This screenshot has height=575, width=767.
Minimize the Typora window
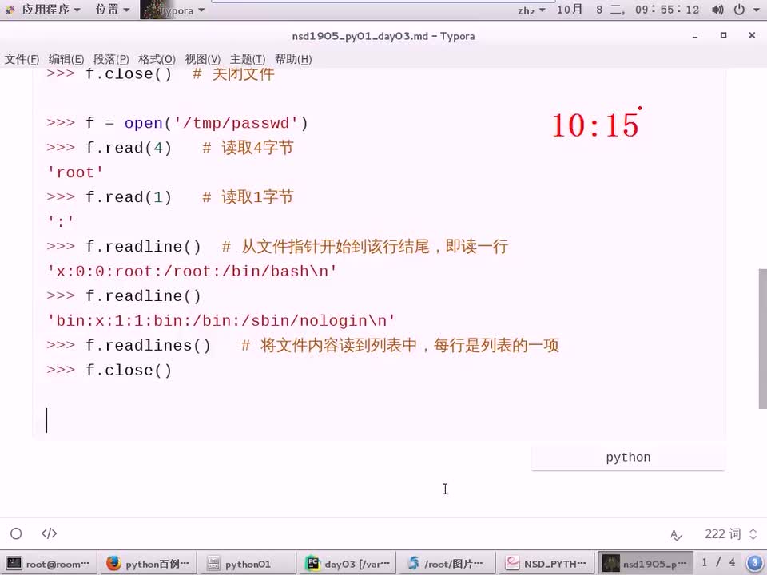pyautogui.click(x=694, y=36)
